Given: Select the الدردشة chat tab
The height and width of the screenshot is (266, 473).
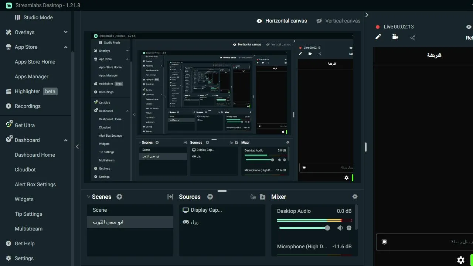Looking at the screenshot, I should [434, 55].
